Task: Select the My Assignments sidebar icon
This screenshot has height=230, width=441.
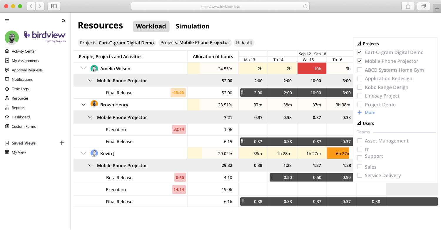Action: point(6,61)
